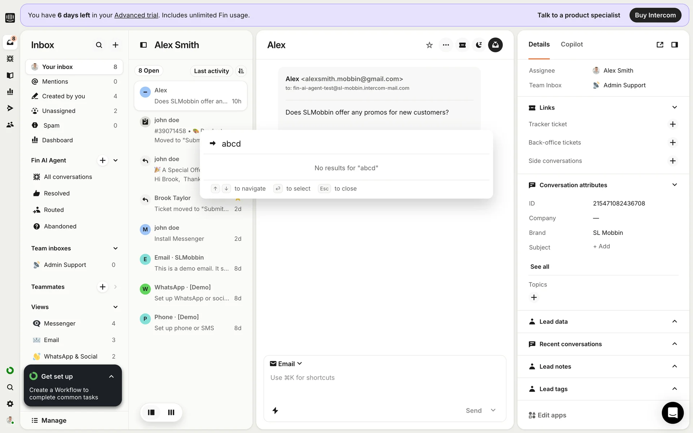
Task: Open the more options ellipsis menu
Action: [446, 45]
